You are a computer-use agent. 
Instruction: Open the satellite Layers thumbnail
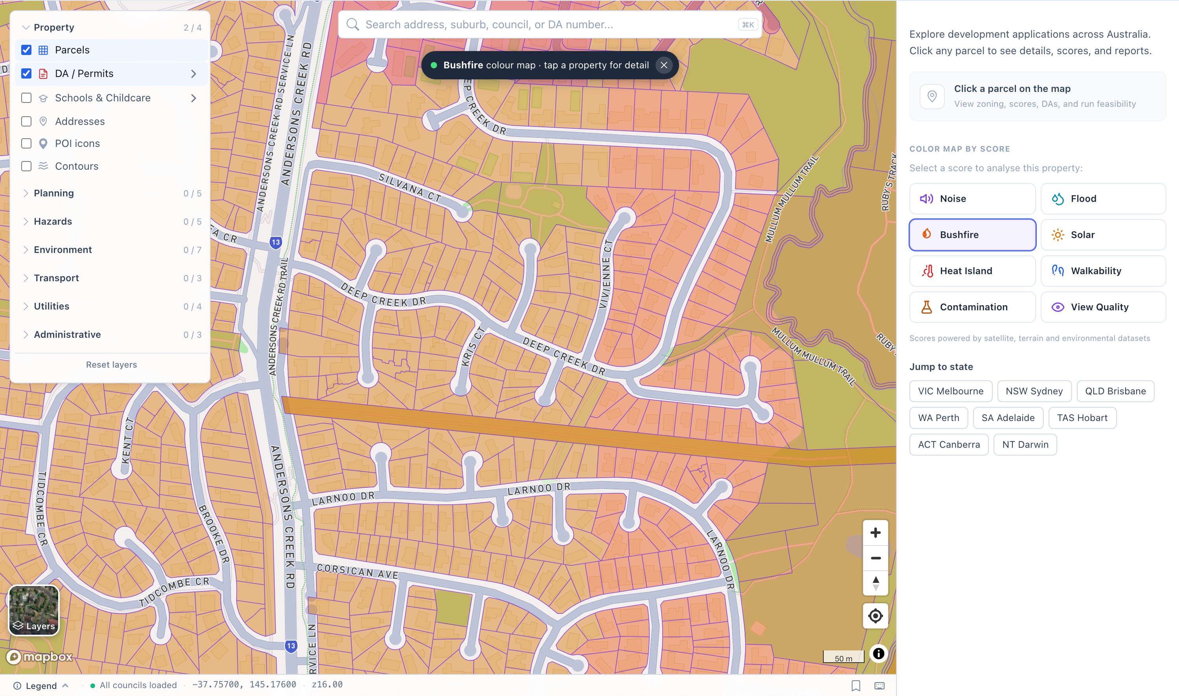(34, 610)
